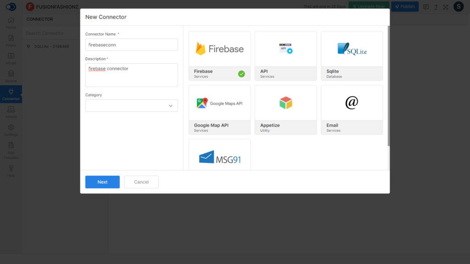This screenshot has height=264, width=470.
Task: Open the Category dropdown
Action: click(x=132, y=106)
